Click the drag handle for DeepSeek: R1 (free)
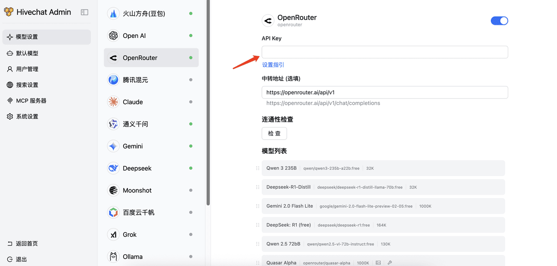Viewport: 557px width, 266px height. tap(258, 225)
